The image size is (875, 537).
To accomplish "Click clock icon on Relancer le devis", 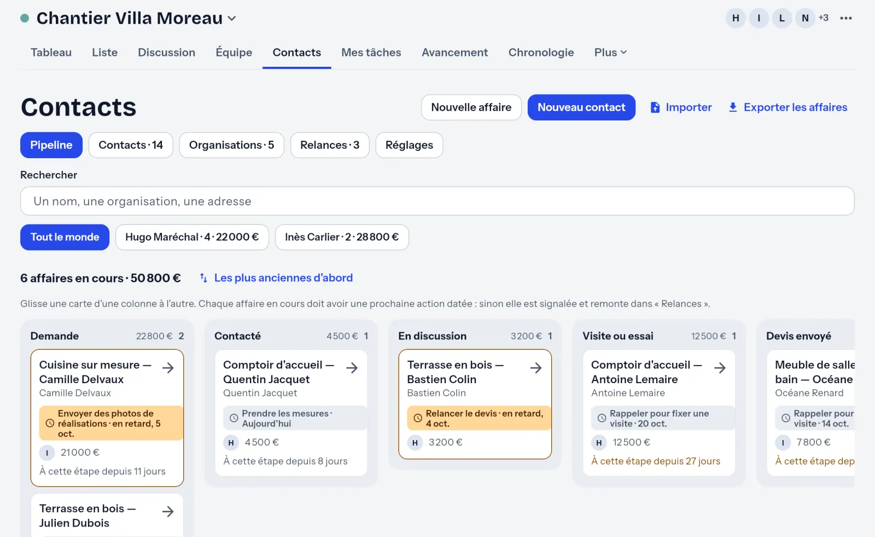I will [418, 418].
